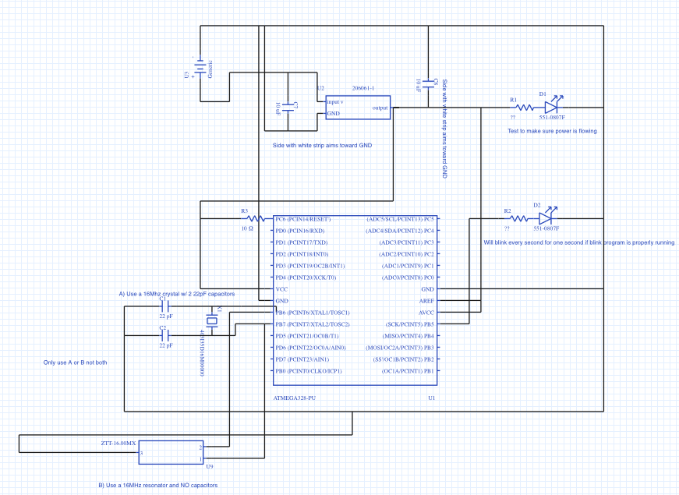Select the ATMEGA328-PU part label
The height and width of the screenshot is (495, 679).
294,398
